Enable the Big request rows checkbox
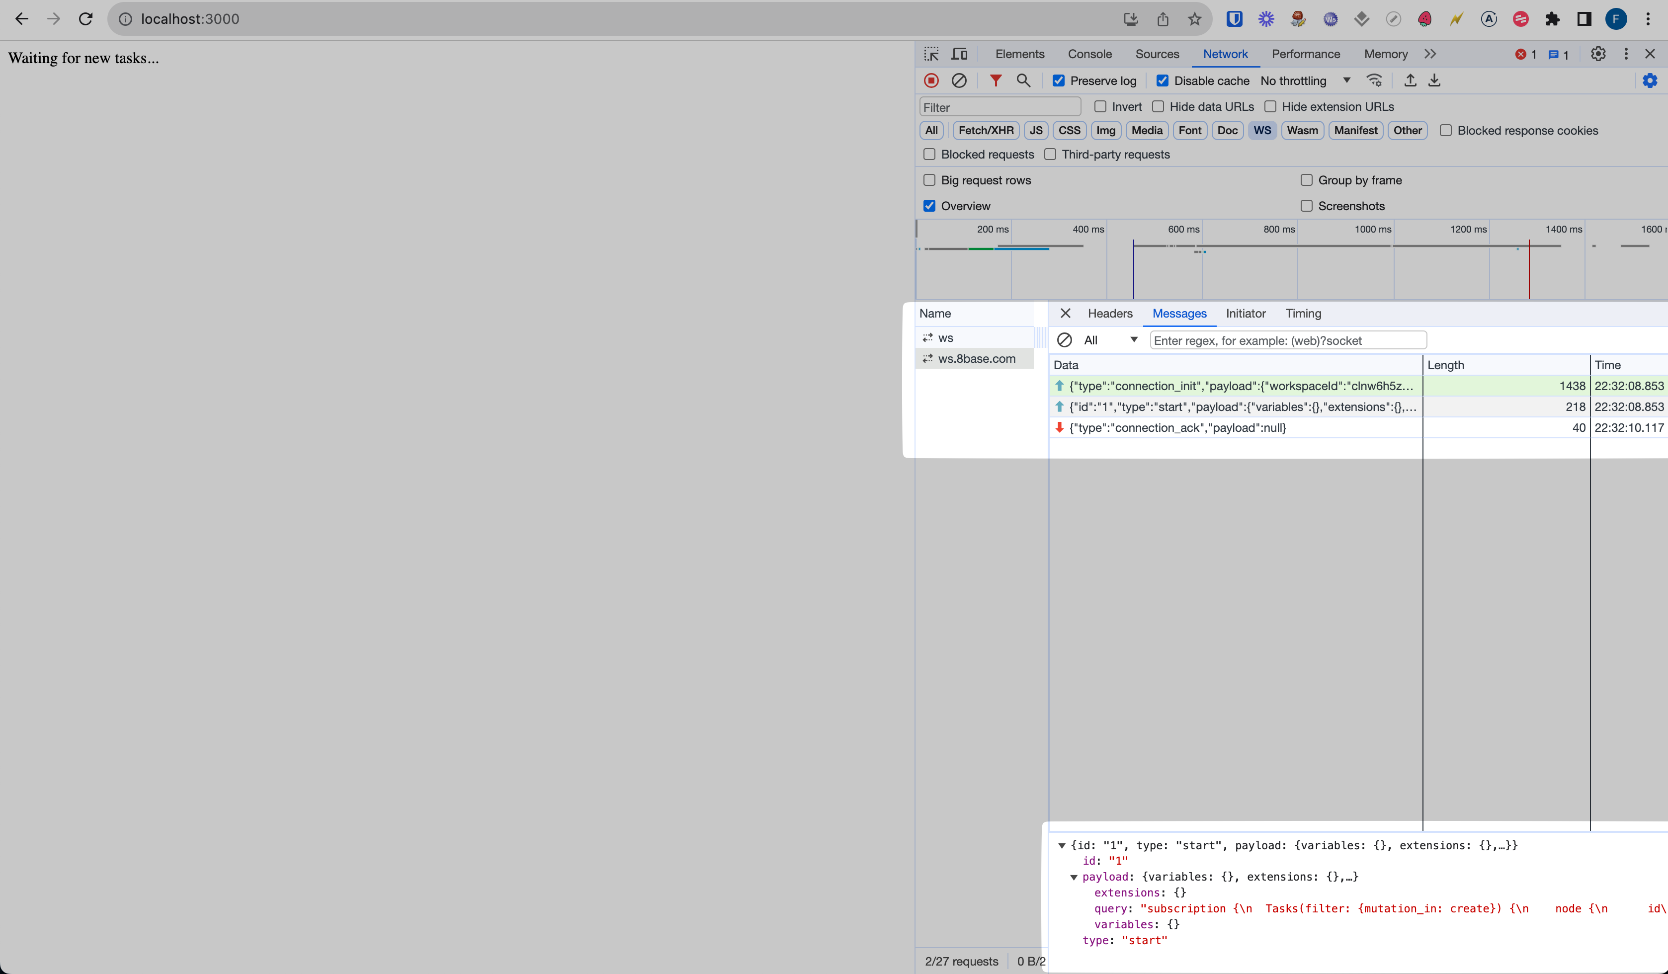This screenshot has height=974, width=1668. (x=929, y=180)
